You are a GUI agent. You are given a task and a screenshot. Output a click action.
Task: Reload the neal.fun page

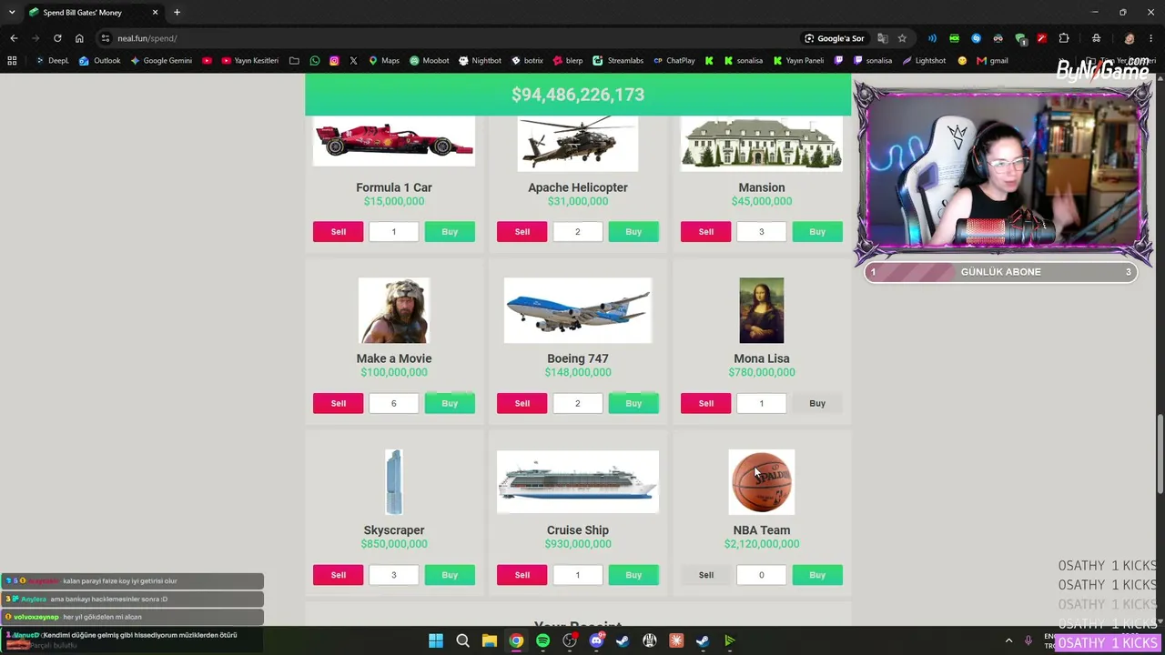pos(57,38)
